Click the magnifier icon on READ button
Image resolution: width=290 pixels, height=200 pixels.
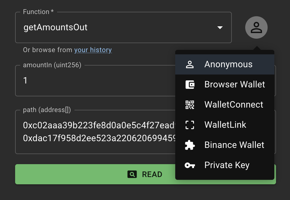coord(132,174)
